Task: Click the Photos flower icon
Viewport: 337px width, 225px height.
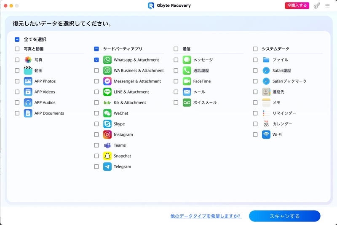Action: 28,60
